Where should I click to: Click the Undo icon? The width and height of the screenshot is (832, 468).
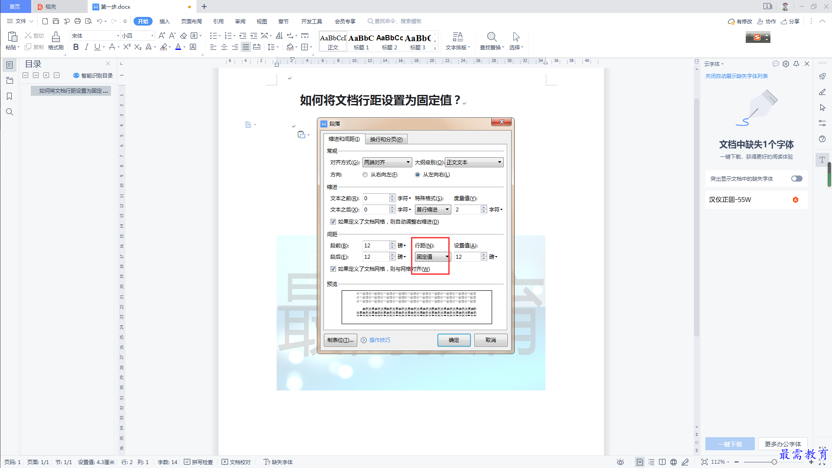click(100, 21)
